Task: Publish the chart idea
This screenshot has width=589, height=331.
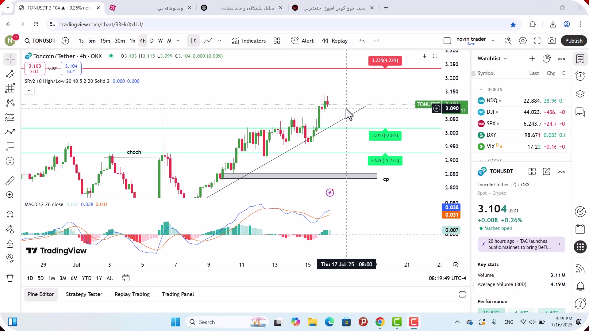Action: click(574, 41)
